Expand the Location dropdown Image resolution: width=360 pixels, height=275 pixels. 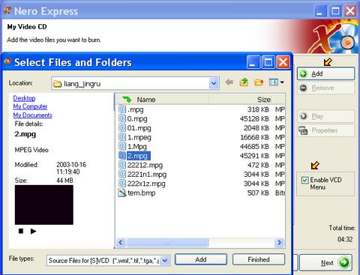[214, 83]
